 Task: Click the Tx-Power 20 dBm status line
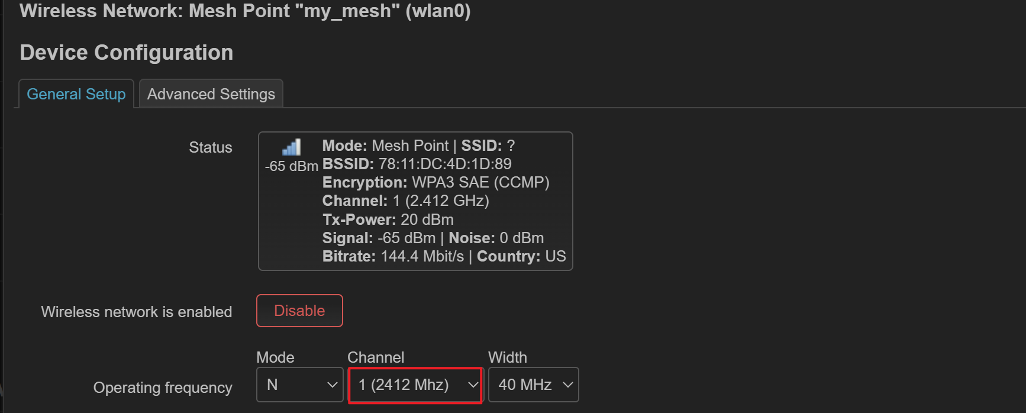(x=388, y=220)
